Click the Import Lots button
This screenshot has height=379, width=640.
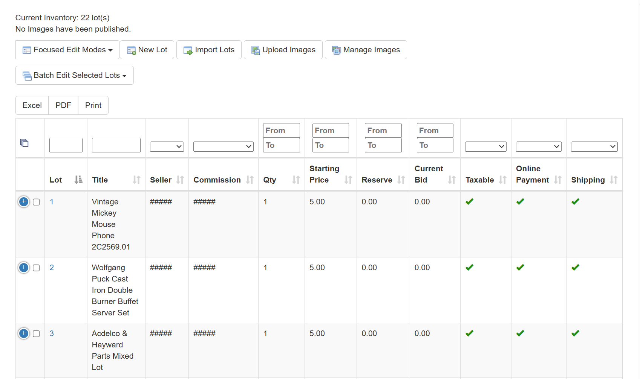(x=209, y=50)
